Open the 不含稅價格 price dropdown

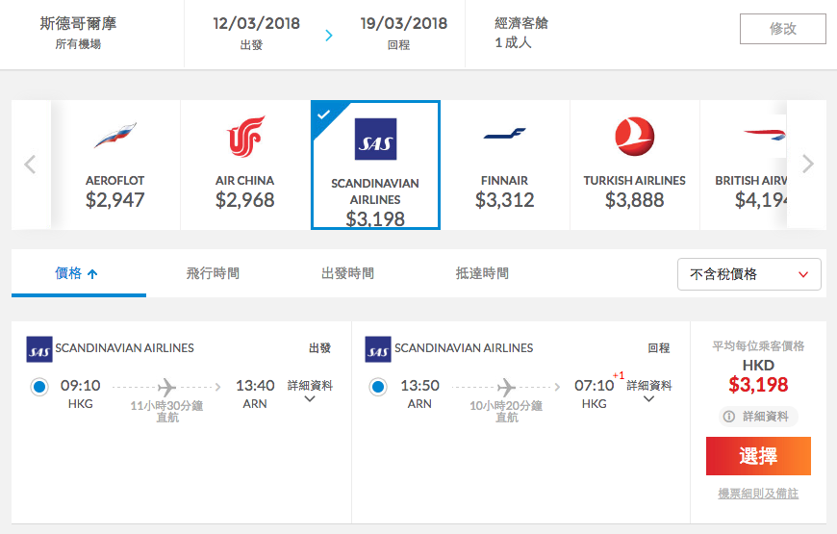[748, 274]
